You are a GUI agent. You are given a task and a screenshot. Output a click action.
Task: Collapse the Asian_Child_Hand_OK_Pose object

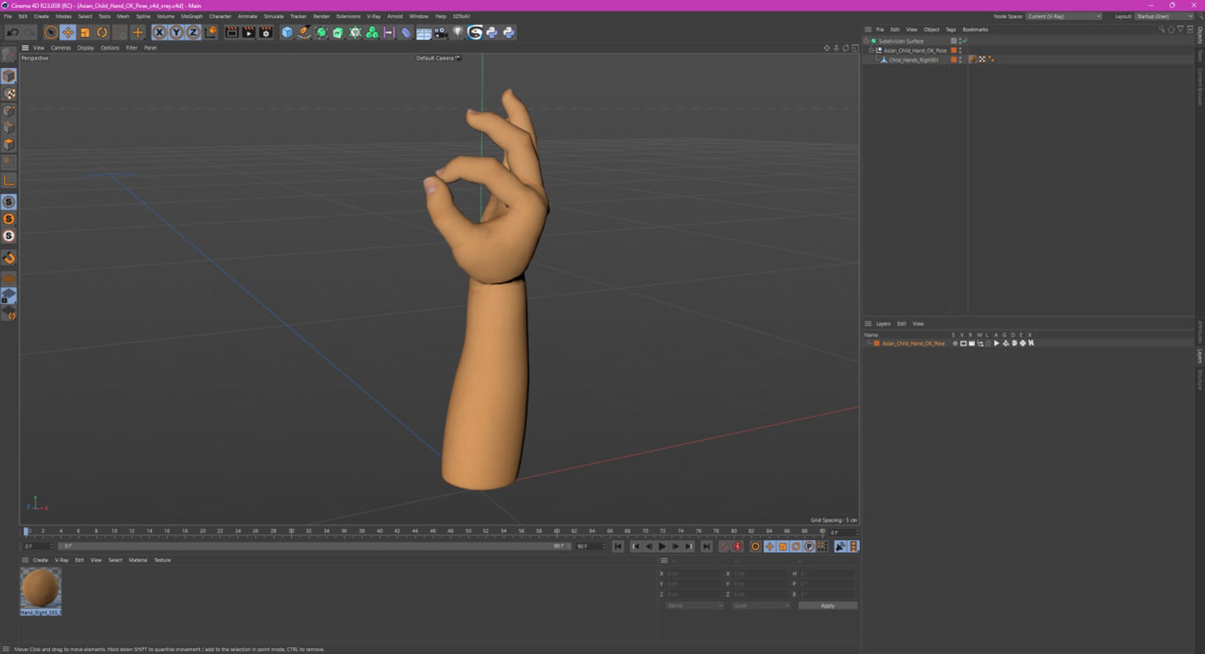click(x=871, y=50)
